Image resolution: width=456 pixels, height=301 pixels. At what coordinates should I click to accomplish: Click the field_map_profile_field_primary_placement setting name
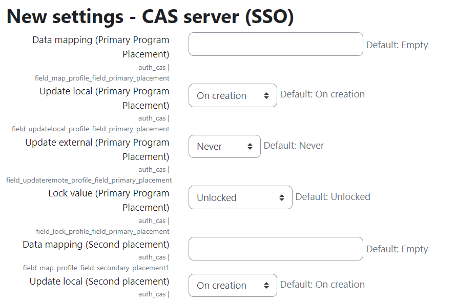[x=102, y=78]
